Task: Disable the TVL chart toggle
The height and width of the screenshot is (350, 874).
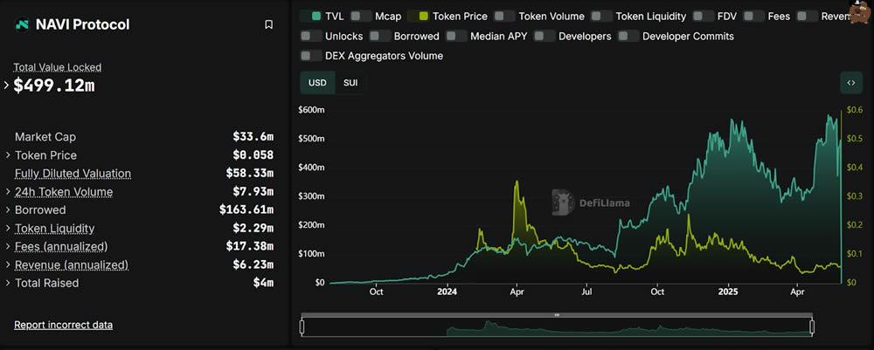Action: pyautogui.click(x=309, y=16)
